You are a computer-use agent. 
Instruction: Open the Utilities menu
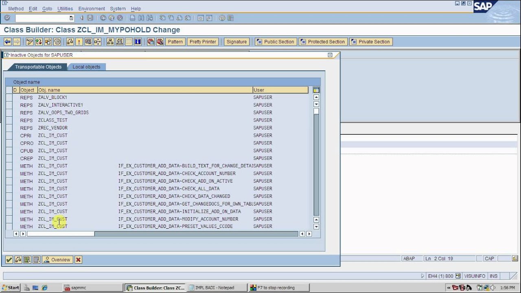pyautogui.click(x=65, y=9)
